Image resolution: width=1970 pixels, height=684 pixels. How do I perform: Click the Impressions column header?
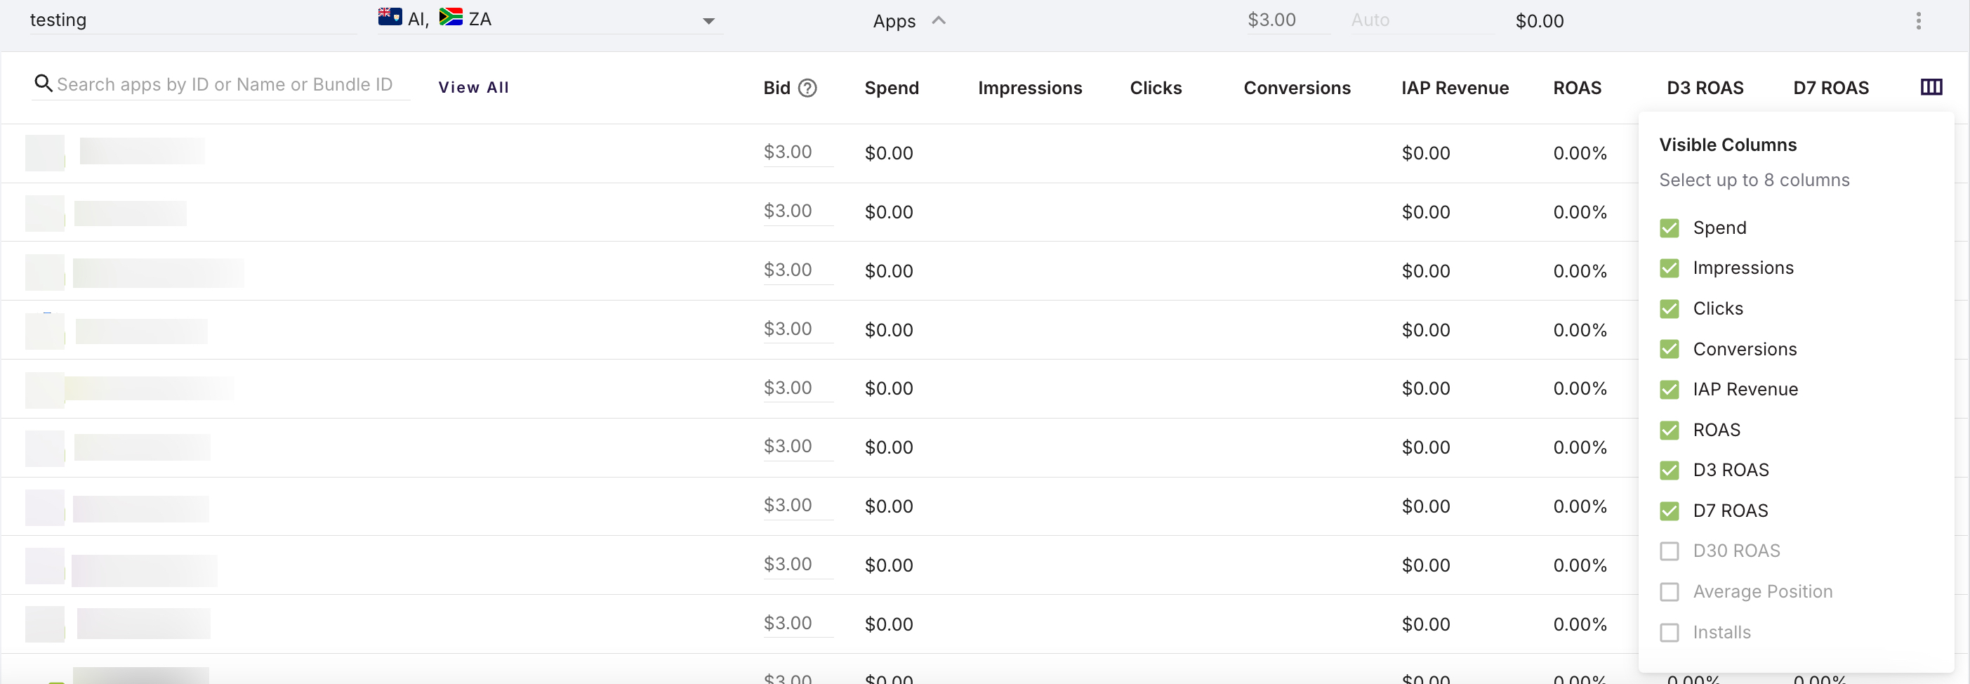pyautogui.click(x=1029, y=88)
